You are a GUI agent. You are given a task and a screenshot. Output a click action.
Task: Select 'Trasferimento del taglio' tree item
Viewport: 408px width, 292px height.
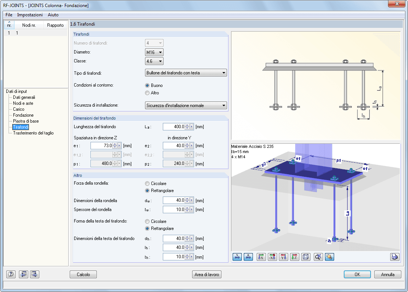tap(33, 133)
